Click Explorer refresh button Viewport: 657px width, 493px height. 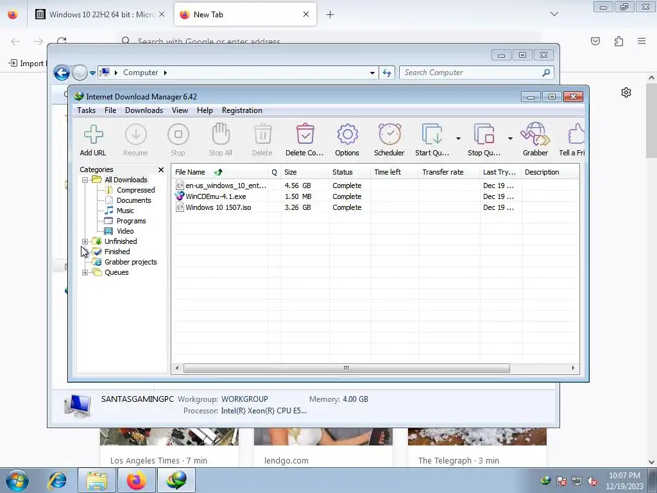coord(387,73)
